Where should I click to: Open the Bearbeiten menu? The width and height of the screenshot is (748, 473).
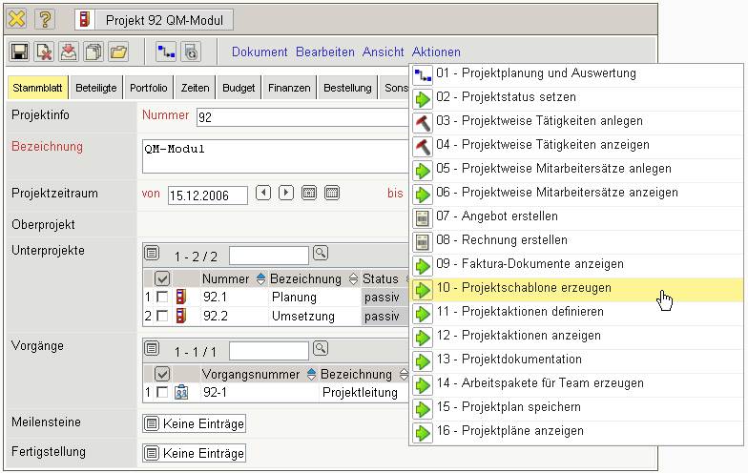(324, 52)
